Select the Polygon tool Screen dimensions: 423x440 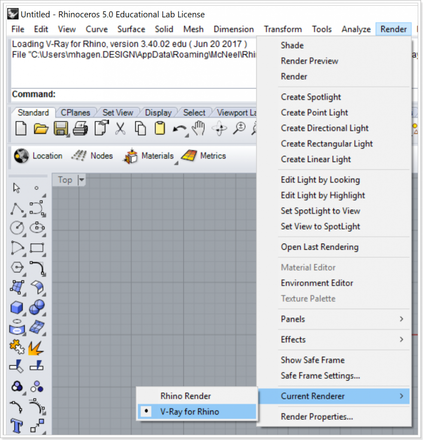click(x=17, y=267)
